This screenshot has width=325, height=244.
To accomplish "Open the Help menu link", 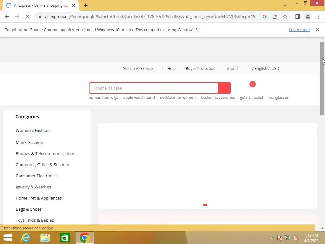I will [171, 69].
